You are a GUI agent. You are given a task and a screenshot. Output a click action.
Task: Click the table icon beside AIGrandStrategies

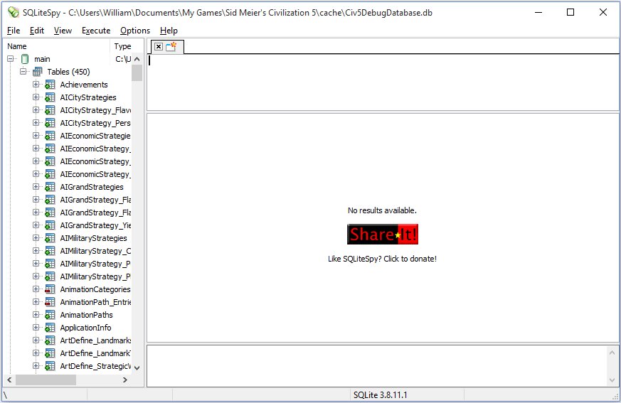coord(50,187)
